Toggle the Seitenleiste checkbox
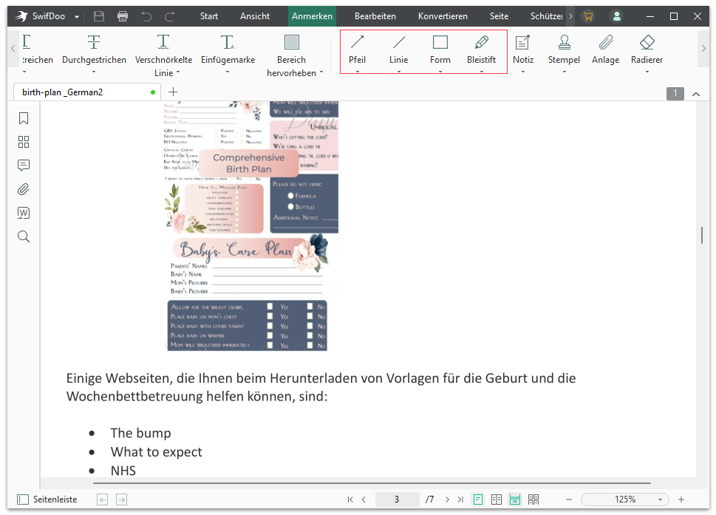 [23, 499]
